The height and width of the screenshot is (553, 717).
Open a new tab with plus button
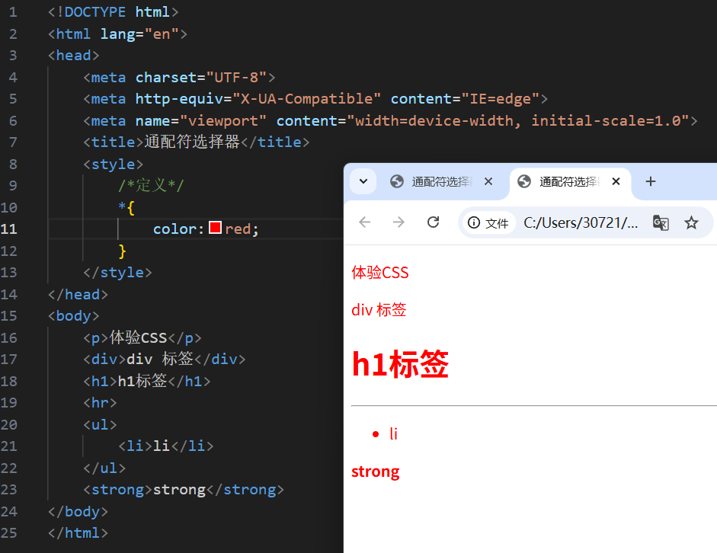[x=650, y=181]
